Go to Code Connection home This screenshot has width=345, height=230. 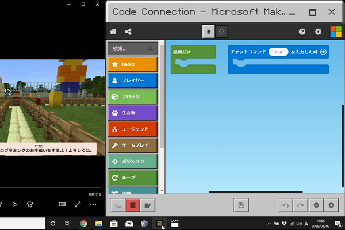[113, 32]
